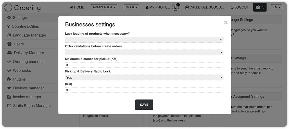Screen dimensions: 289x129
Task: Click the notification bell icon
Action: coord(175,7)
